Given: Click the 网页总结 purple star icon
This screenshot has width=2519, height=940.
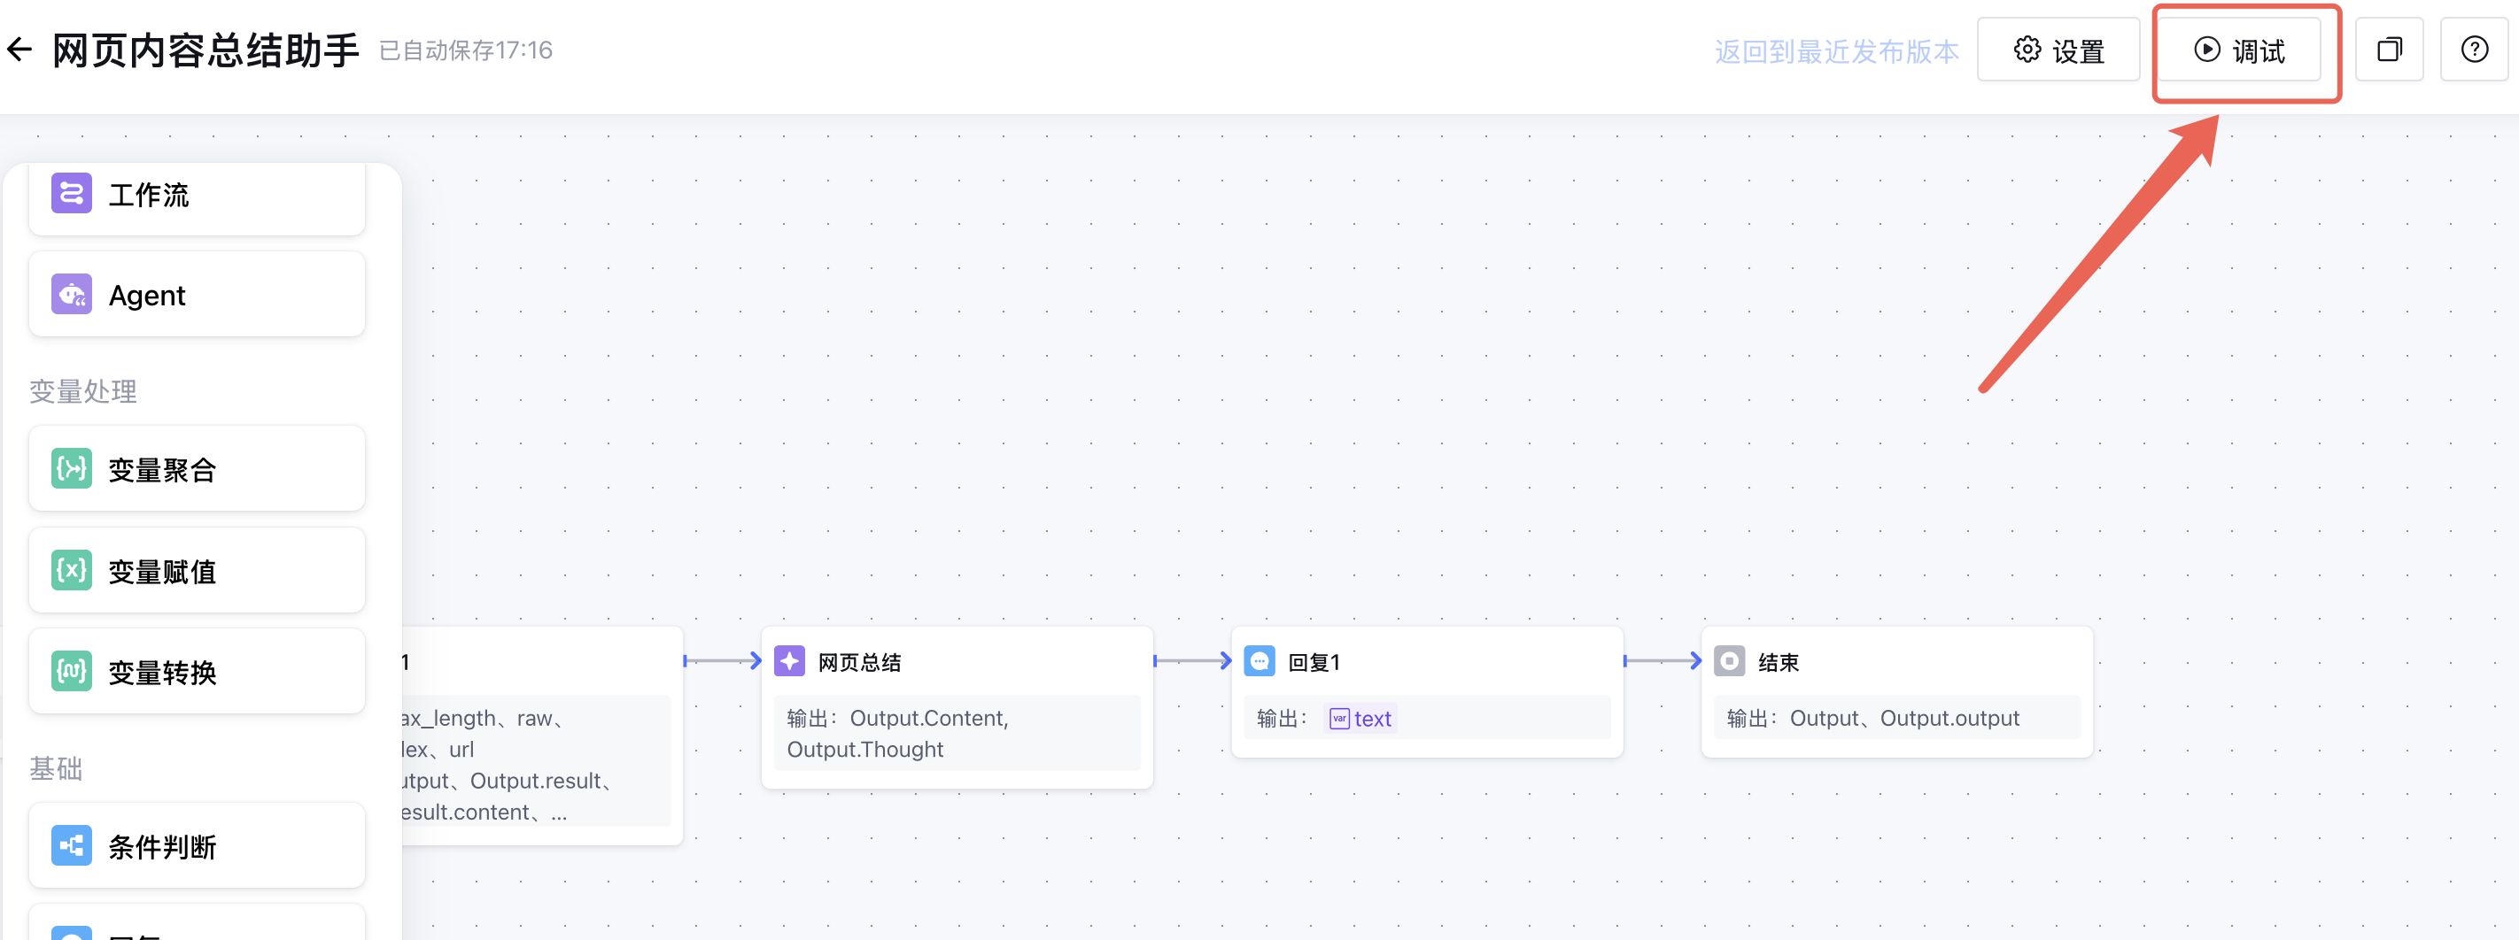Looking at the screenshot, I should click(x=789, y=661).
